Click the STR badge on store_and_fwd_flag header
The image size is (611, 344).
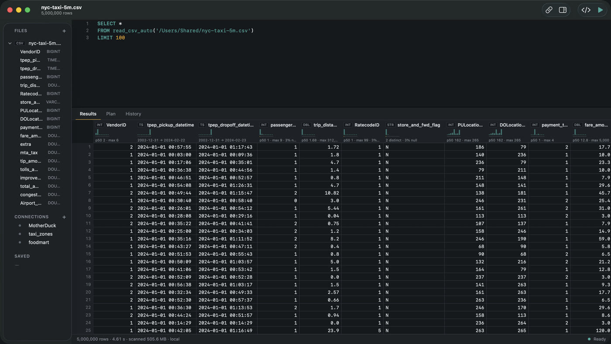390,125
